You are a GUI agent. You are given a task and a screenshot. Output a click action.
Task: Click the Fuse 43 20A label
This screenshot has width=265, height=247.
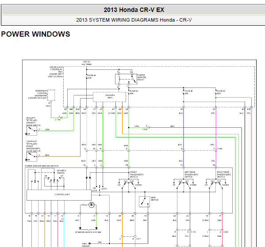[221, 92]
